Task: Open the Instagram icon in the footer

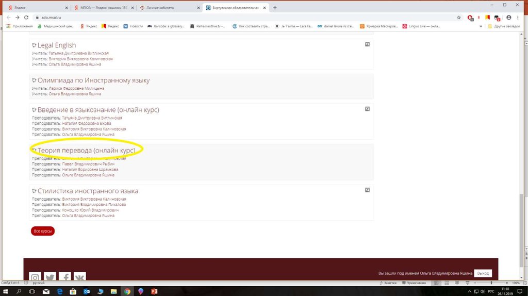Action: click(35, 277)
